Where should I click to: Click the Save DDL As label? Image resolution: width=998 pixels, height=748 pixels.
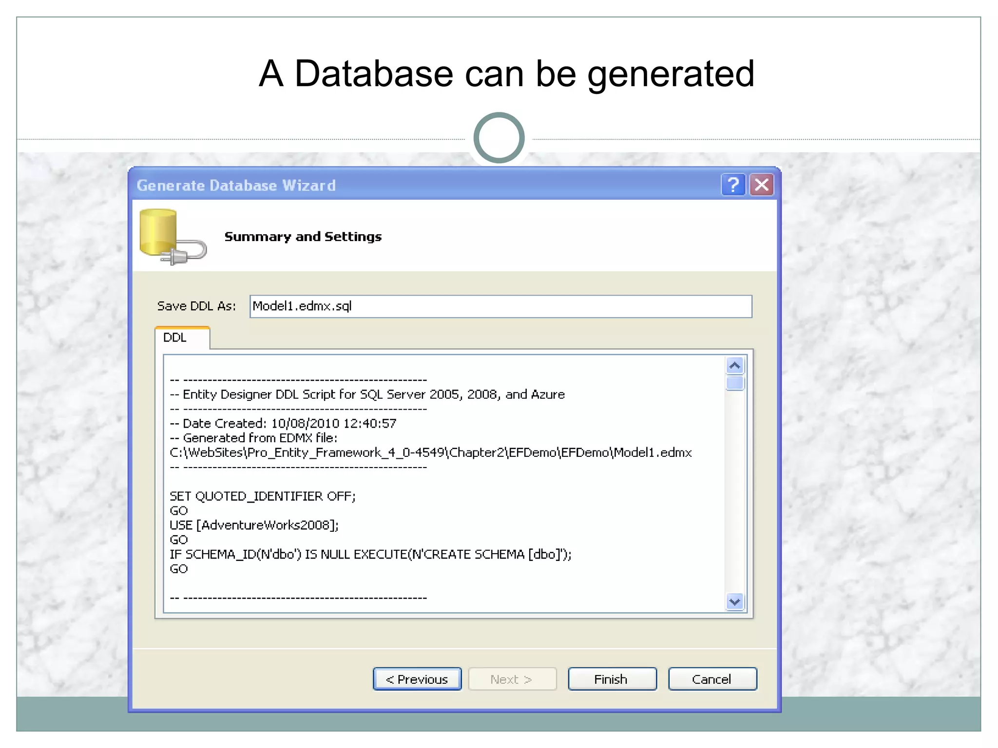point(196,306)
